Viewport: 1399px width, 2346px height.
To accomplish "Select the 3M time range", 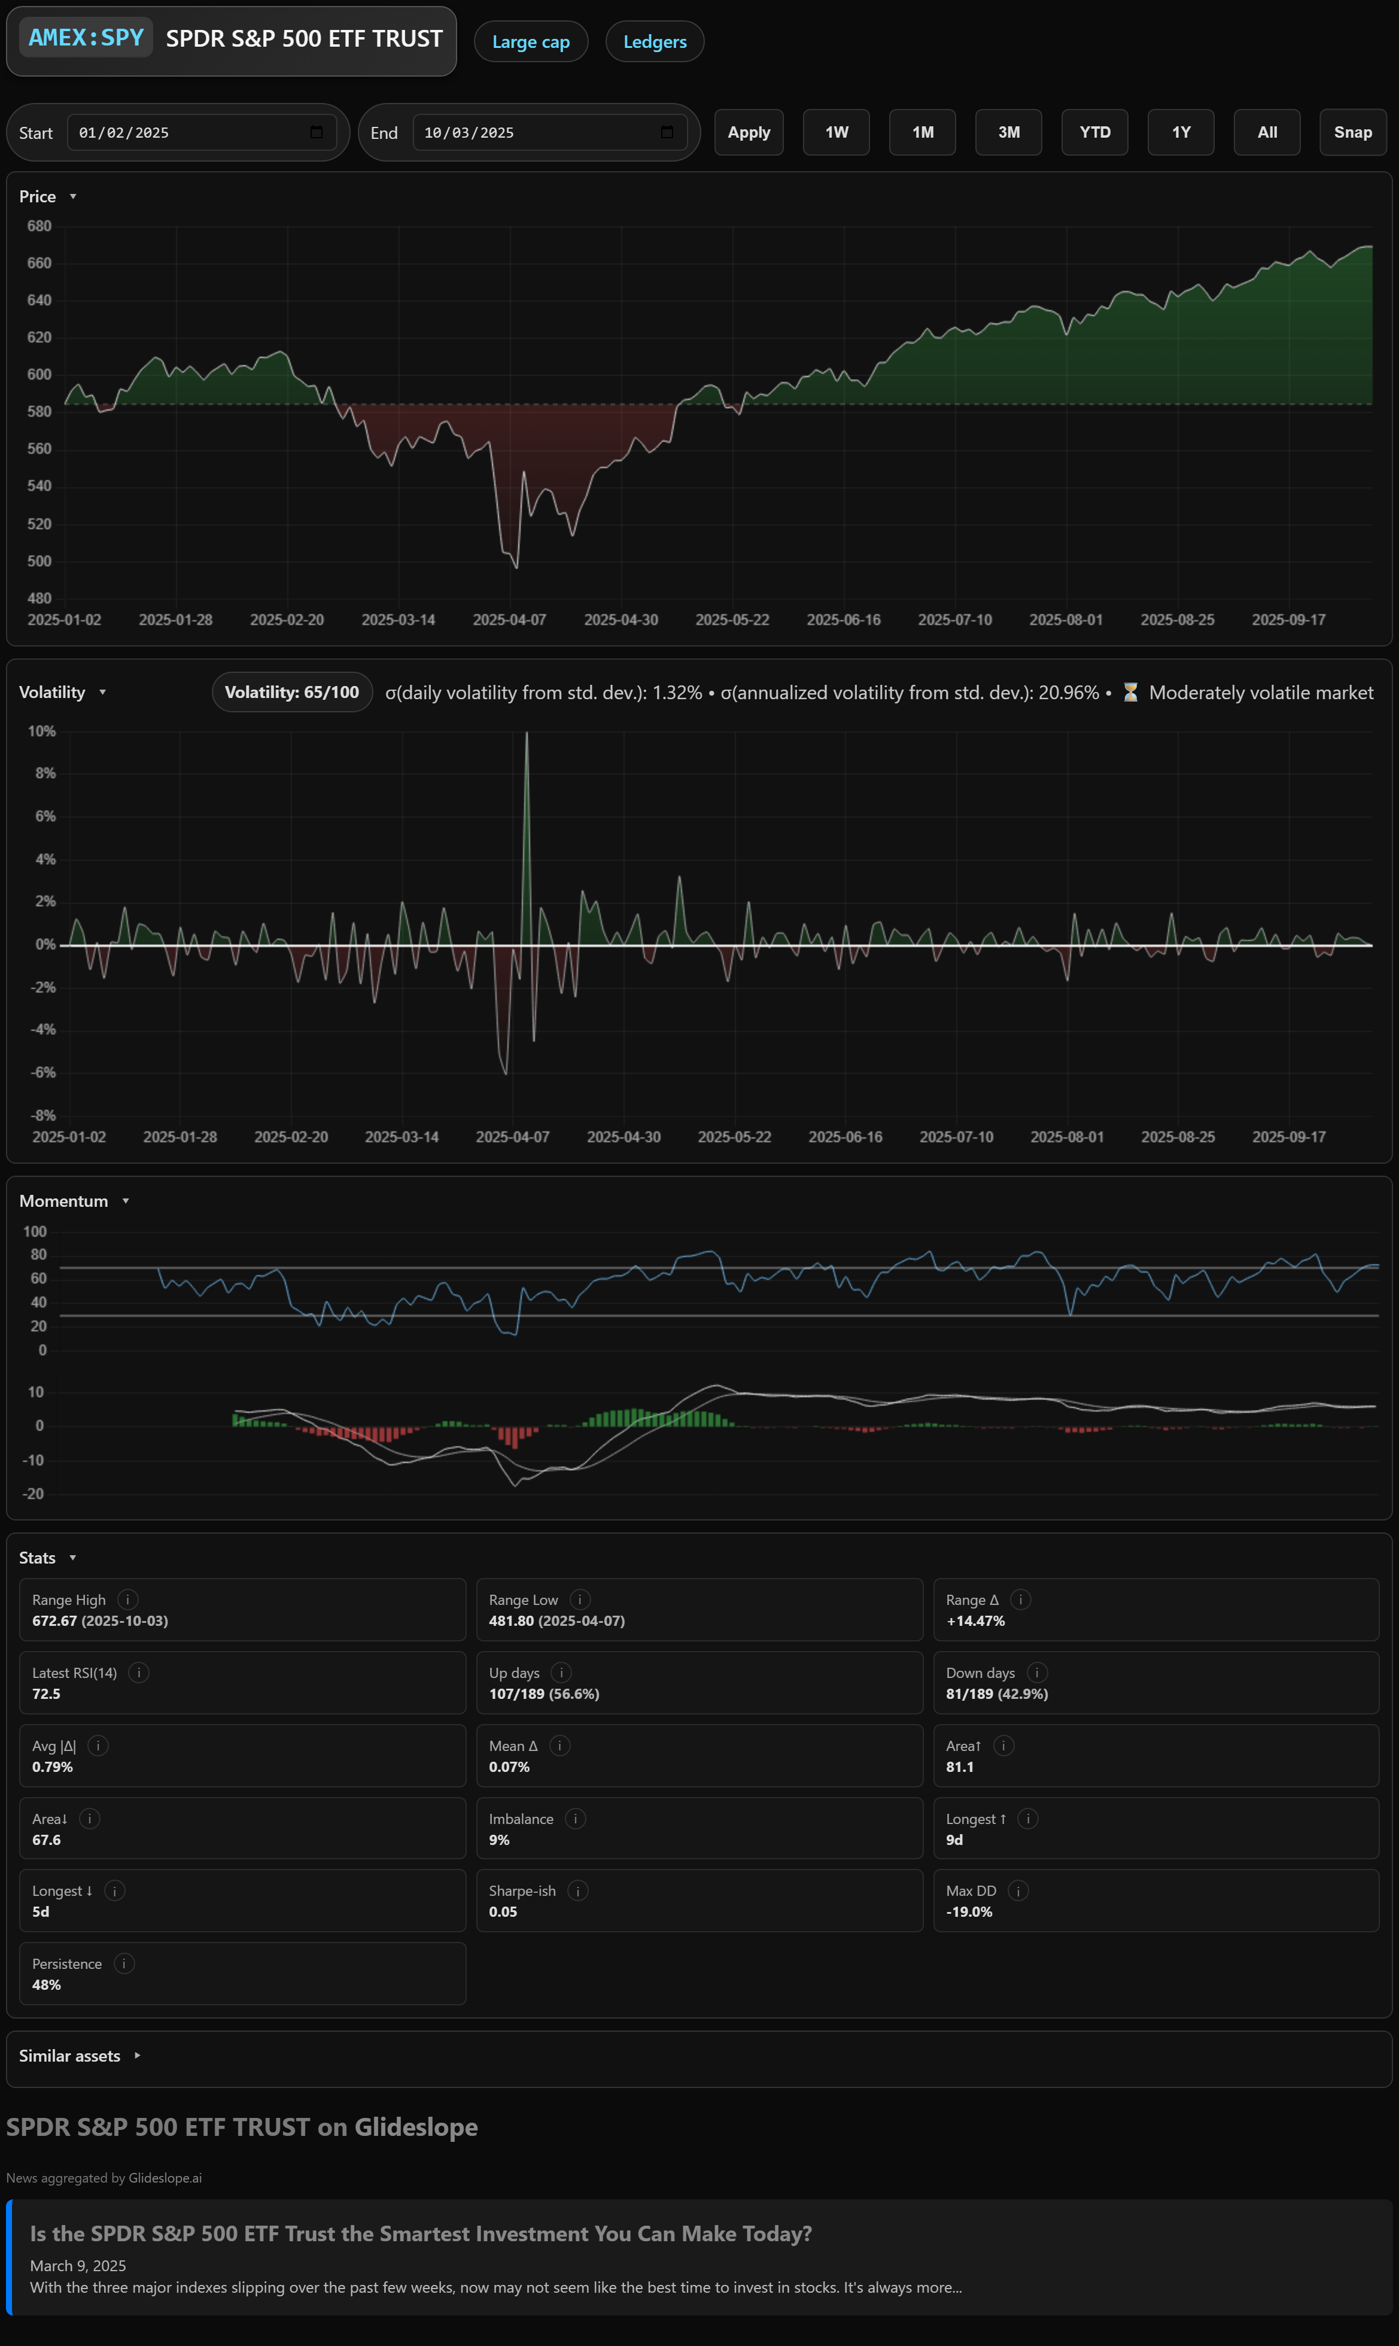I will click(x=1009, y=132).
